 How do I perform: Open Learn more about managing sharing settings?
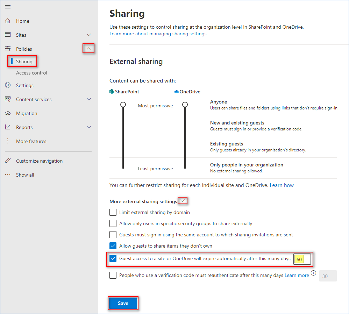coord(158,34)
